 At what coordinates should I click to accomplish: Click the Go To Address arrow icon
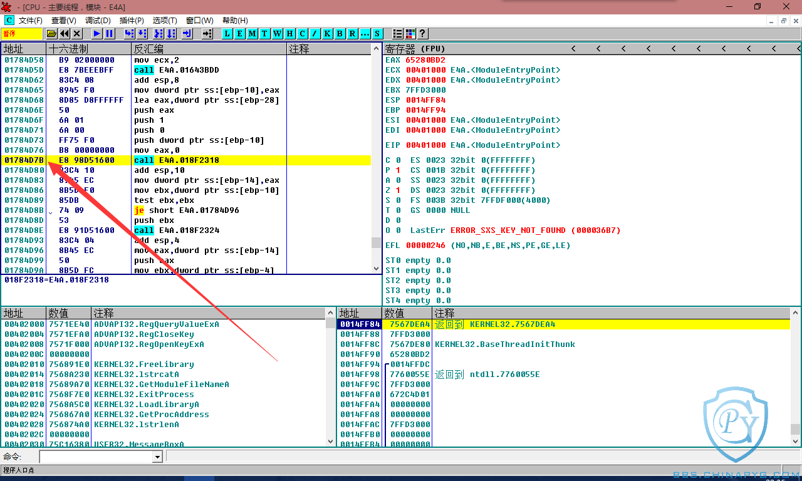(x=207, y=33)
